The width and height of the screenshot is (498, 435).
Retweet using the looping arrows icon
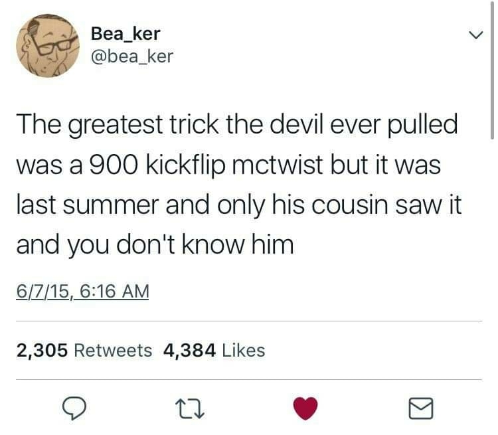coord(190,409)
